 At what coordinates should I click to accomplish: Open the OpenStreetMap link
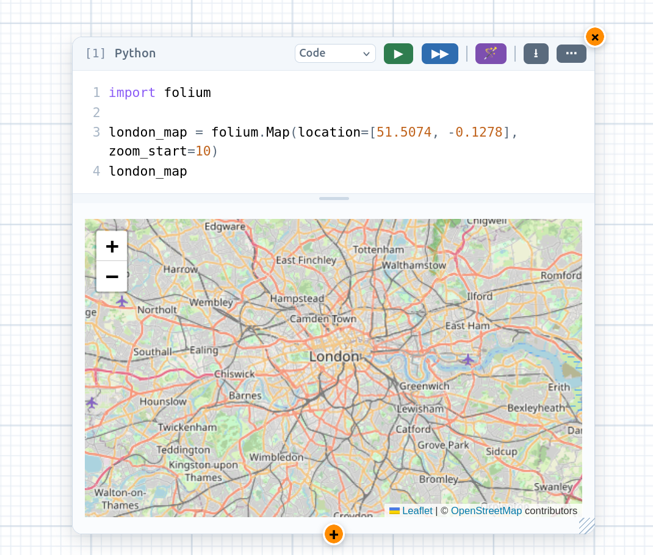click(x=486, y=510)
